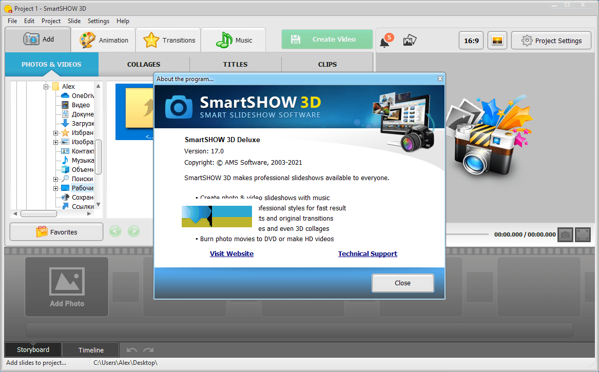Click the photo gallery icon beside the bell
This screenshot has width=599, height=372.
[x=410, y=40]
